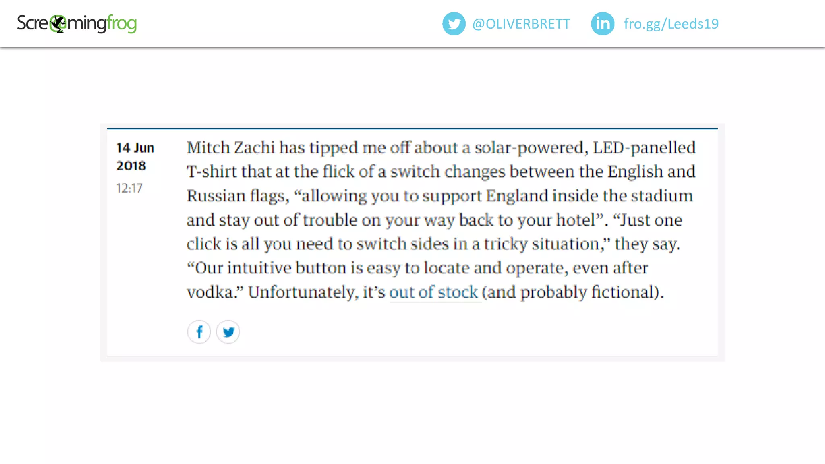The width and height of the screenshot is (825, 464).
Task: Open the LinkedIn icon in header
Action: [x=603, y=24]
